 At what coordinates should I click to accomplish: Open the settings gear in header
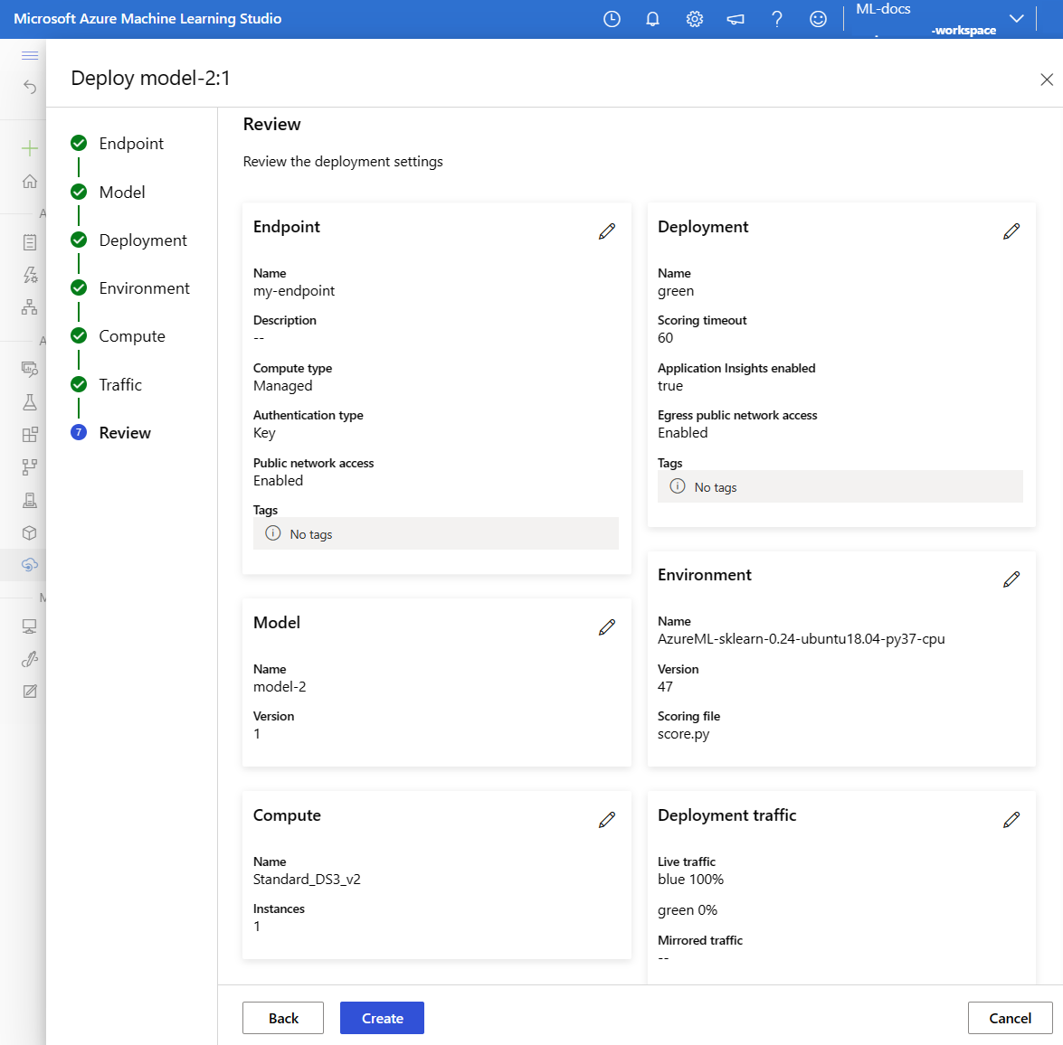(x=694, y=19)
